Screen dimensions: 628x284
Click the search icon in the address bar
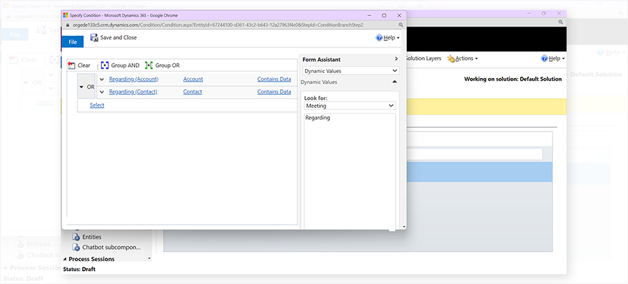tap(401, 25)
